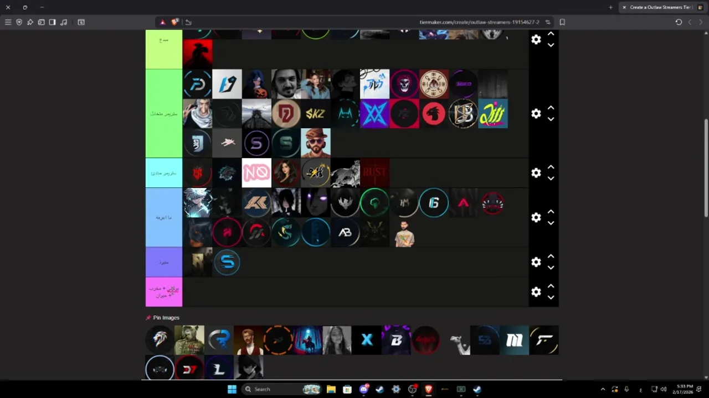709x398 pixels.
Task: Move the purple tier row down
Action: [551, 268]
